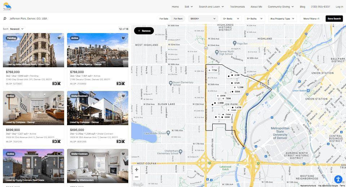Open More Filters • 1 button
Viewport: 346px width, 187px height.
[x=311, y=18]
